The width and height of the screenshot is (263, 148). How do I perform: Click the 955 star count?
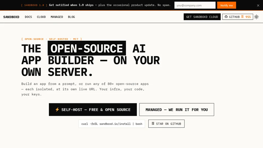[x=248, y=17]
